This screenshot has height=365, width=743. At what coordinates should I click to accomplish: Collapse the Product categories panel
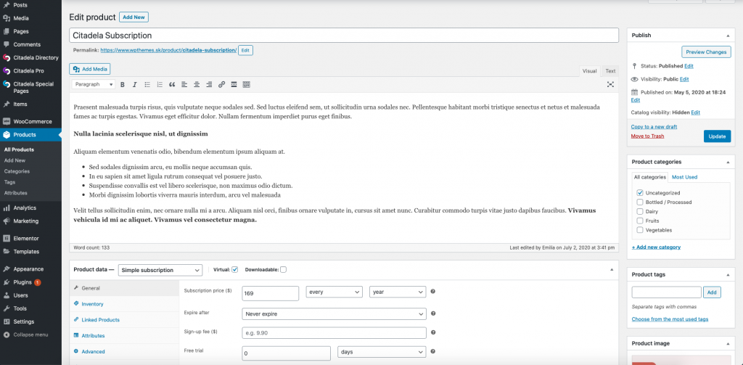pos(728,162)
